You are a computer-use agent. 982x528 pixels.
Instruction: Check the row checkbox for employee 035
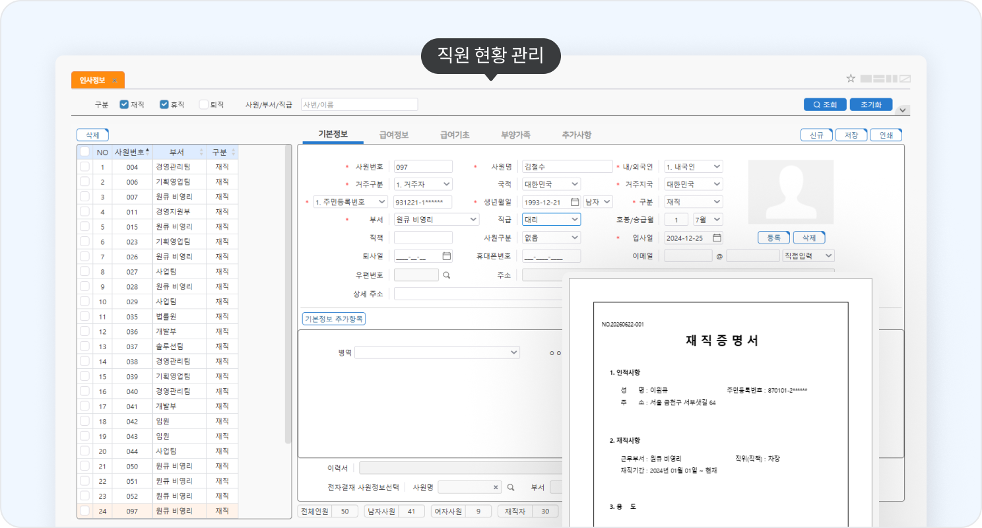click(84, 316)
